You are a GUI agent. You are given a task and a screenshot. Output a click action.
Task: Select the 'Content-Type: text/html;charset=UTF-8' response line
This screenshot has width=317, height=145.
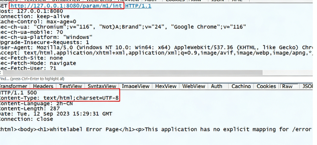(59, 98)
